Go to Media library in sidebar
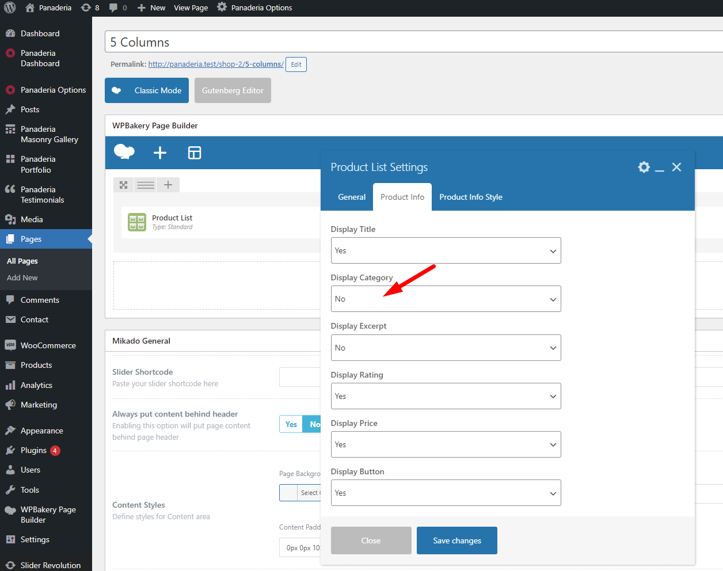723x571 pixels. (46, 219)
